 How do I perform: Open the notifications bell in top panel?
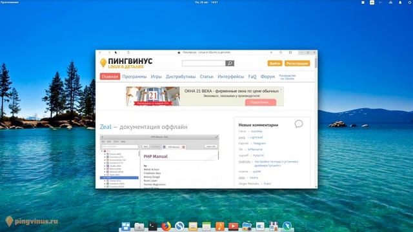400,3
